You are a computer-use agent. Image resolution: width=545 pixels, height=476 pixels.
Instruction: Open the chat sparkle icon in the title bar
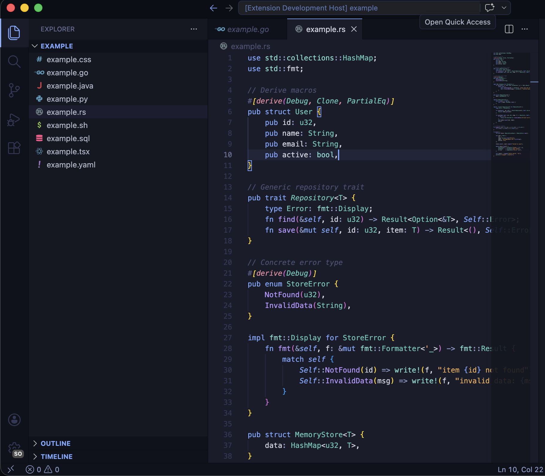click(x=490, y=7)
